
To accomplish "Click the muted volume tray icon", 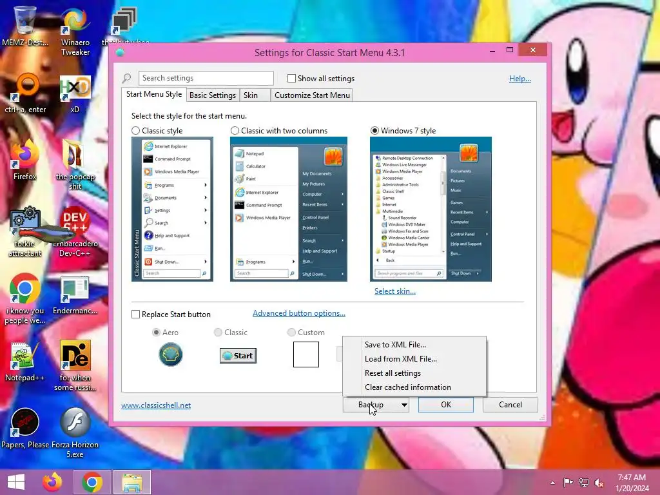I will tap(599, 482).
